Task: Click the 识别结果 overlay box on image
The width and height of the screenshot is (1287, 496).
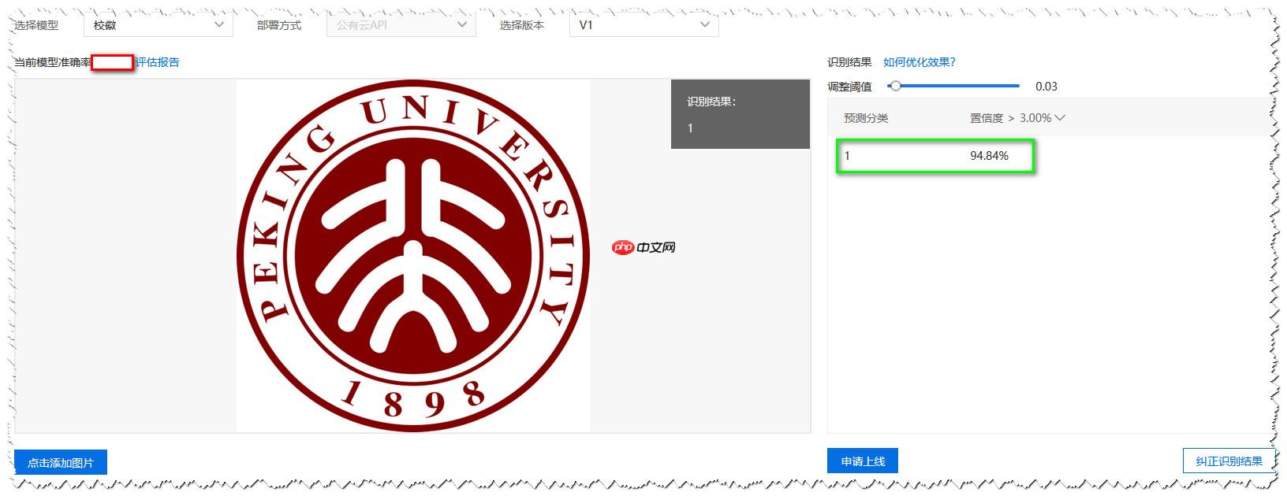Action: (740, 114)
